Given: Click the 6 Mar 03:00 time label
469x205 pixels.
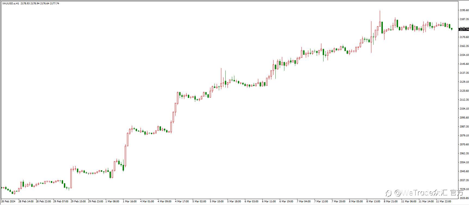Looking at the screenshot, I should click(251, 201).
